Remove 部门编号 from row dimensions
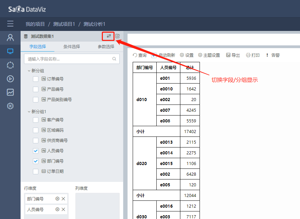 click(63, 199)
